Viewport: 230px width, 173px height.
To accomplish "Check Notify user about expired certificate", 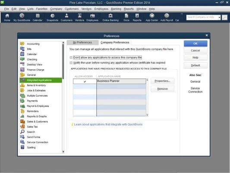I will coord(71,63).
